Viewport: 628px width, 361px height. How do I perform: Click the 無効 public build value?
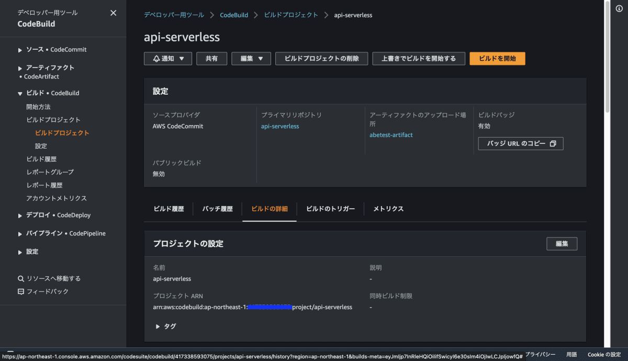(x=159, y=174)
